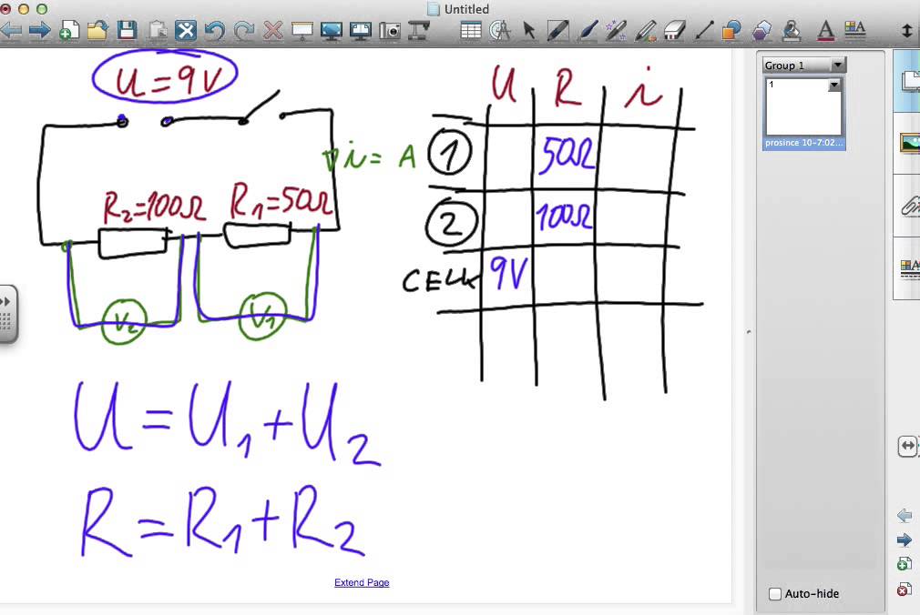Save the notebook with the floppy disk icon
Screen dimensions: 920x615
[x=127, y=30]
